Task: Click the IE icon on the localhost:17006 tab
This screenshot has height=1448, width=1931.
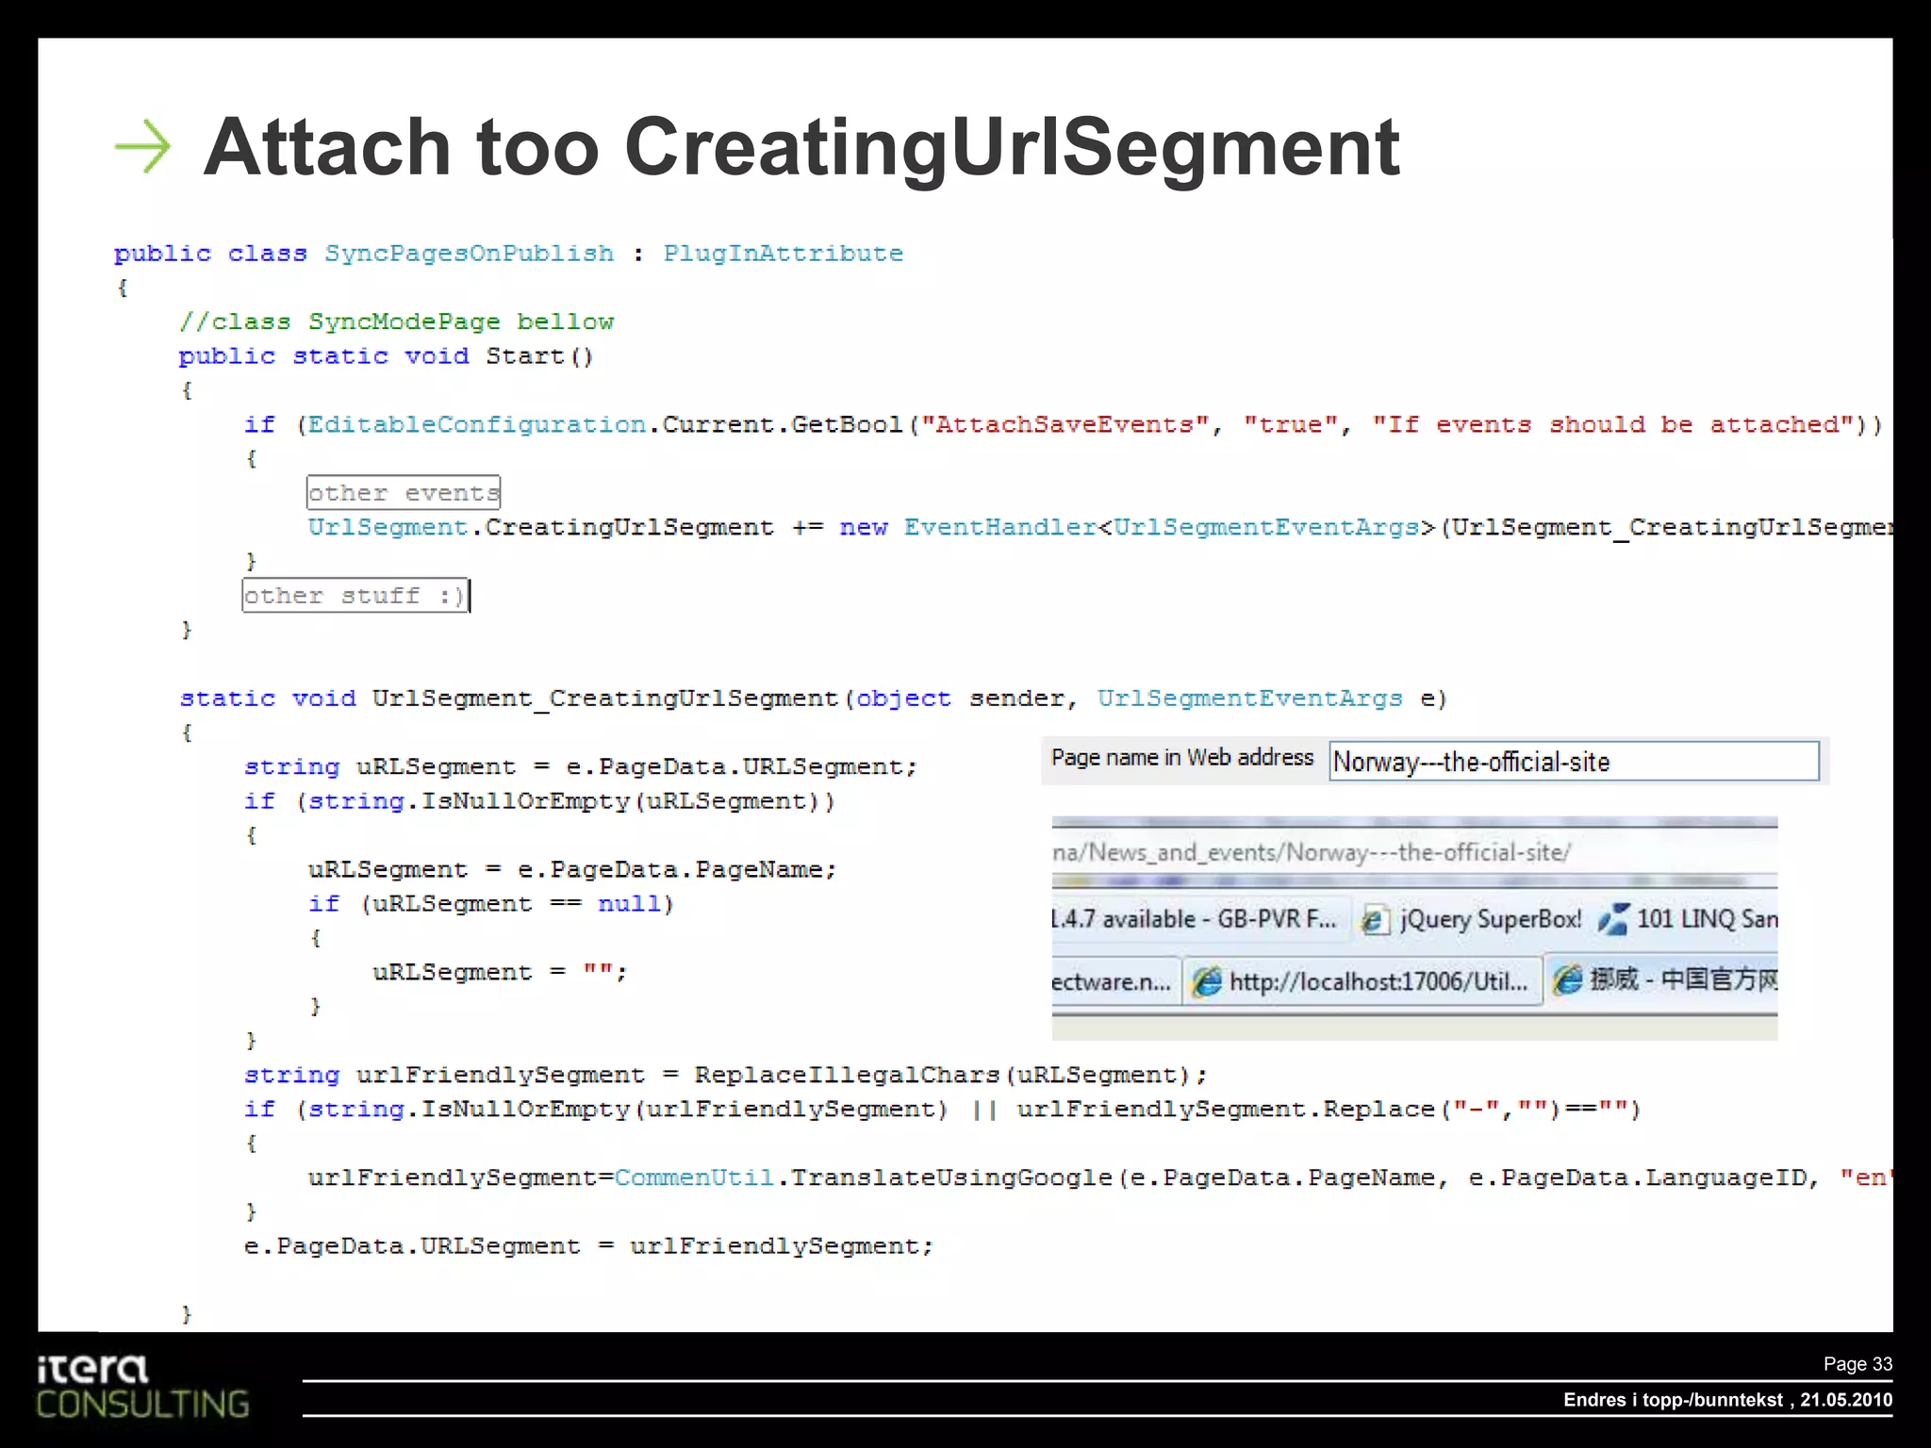Action: (1206, 981)
